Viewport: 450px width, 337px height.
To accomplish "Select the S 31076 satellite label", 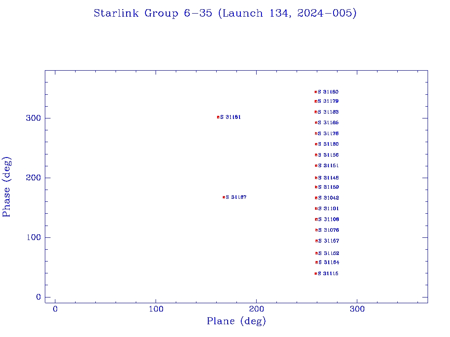I will pyautogui.click(x=329, y=230).
